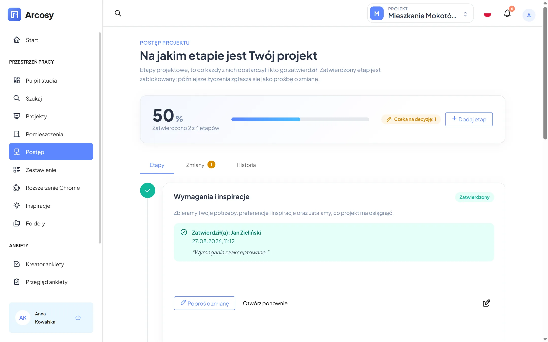Click the Wymagania i inspiracje stage title
Screen dimensions: 548x342
(x=212, y=197)
